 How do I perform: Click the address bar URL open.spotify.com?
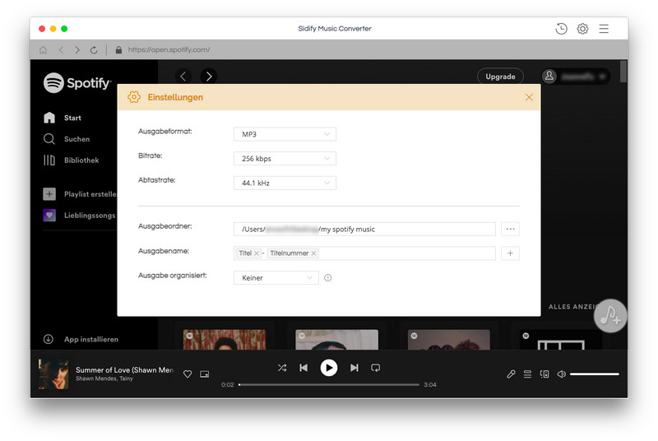coord(169,49)
